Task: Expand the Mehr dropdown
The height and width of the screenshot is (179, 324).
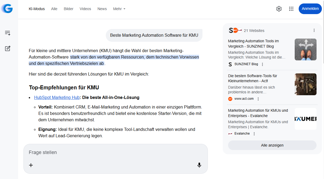Action: 119,9
